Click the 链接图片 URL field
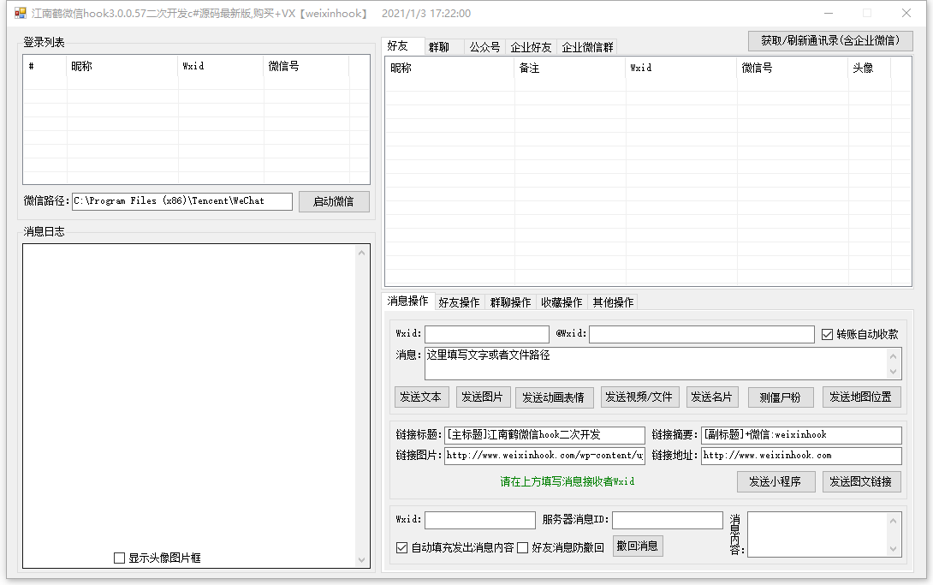Screen dimensions: 933x585 point(544,456)
